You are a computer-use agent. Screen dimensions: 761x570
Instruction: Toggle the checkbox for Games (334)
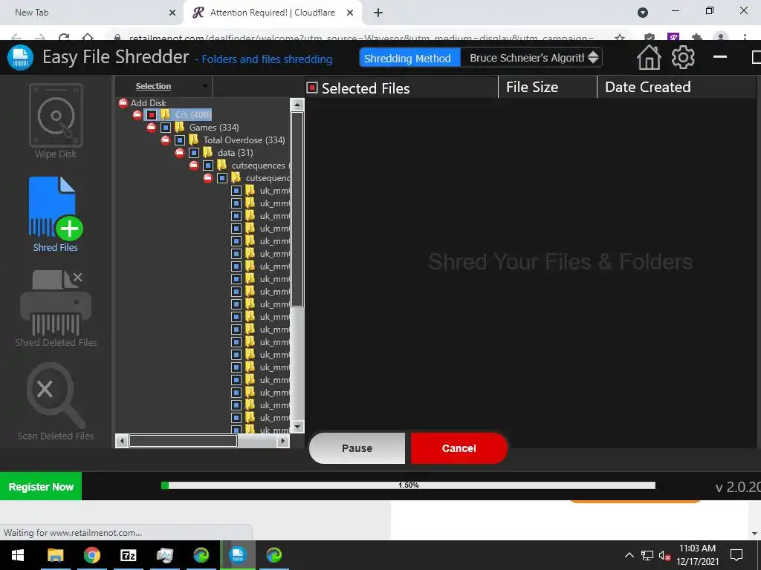point(166,128)
